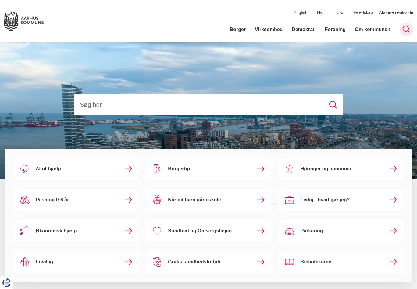Image resolution: width=417 pixels, height=289 pixels.
Task: Click the Parkering car icon
Action: (x=289, y=231)
